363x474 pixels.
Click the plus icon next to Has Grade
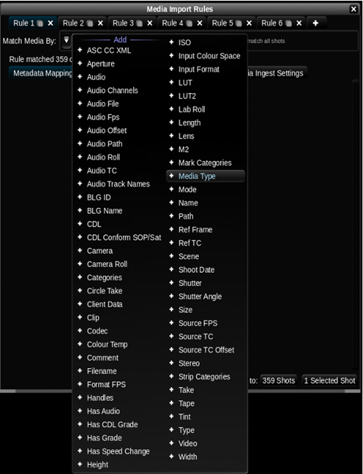(x=80, y=438)
